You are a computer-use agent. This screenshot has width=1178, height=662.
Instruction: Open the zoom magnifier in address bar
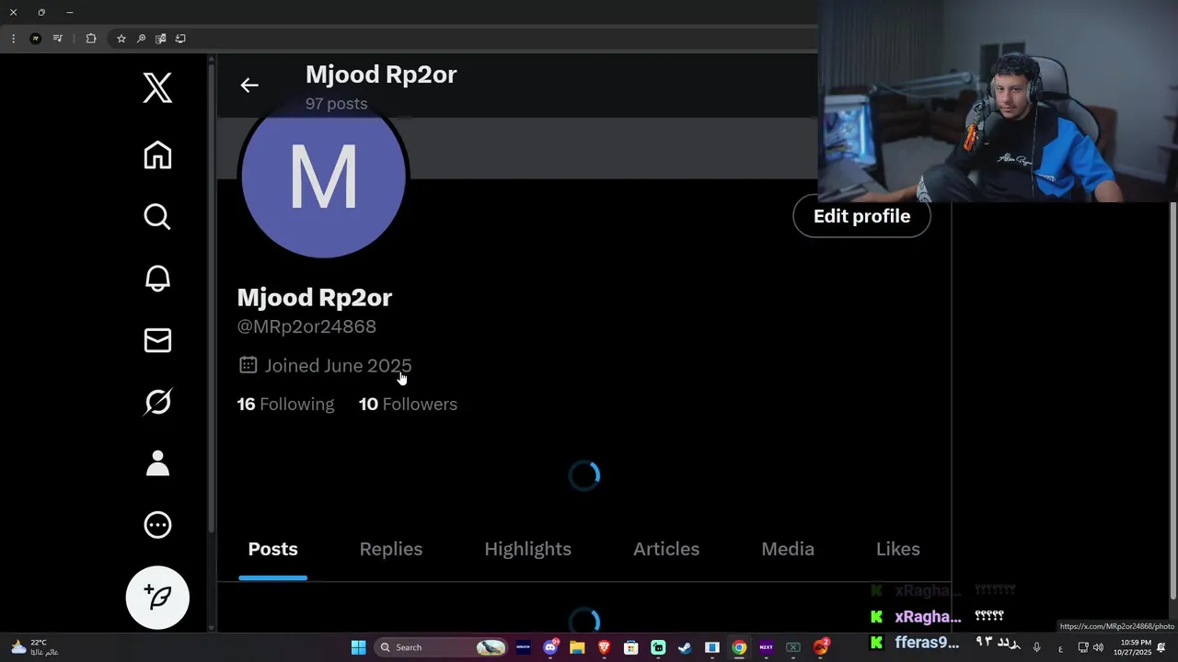click(141, 39)
